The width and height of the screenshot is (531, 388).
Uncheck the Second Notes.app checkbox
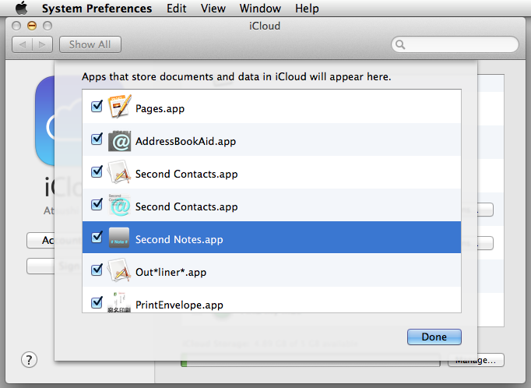(x=97, y=237)
